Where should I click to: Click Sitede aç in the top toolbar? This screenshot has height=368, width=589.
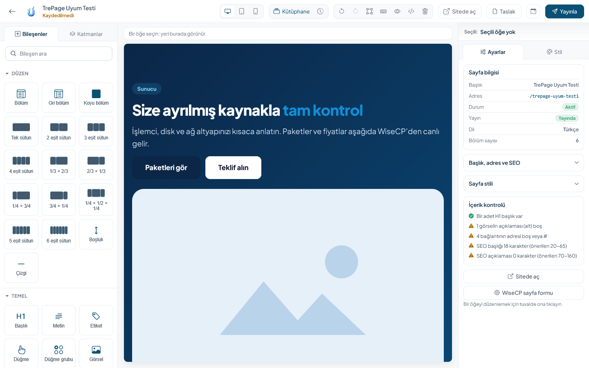[x=460, y=11]
